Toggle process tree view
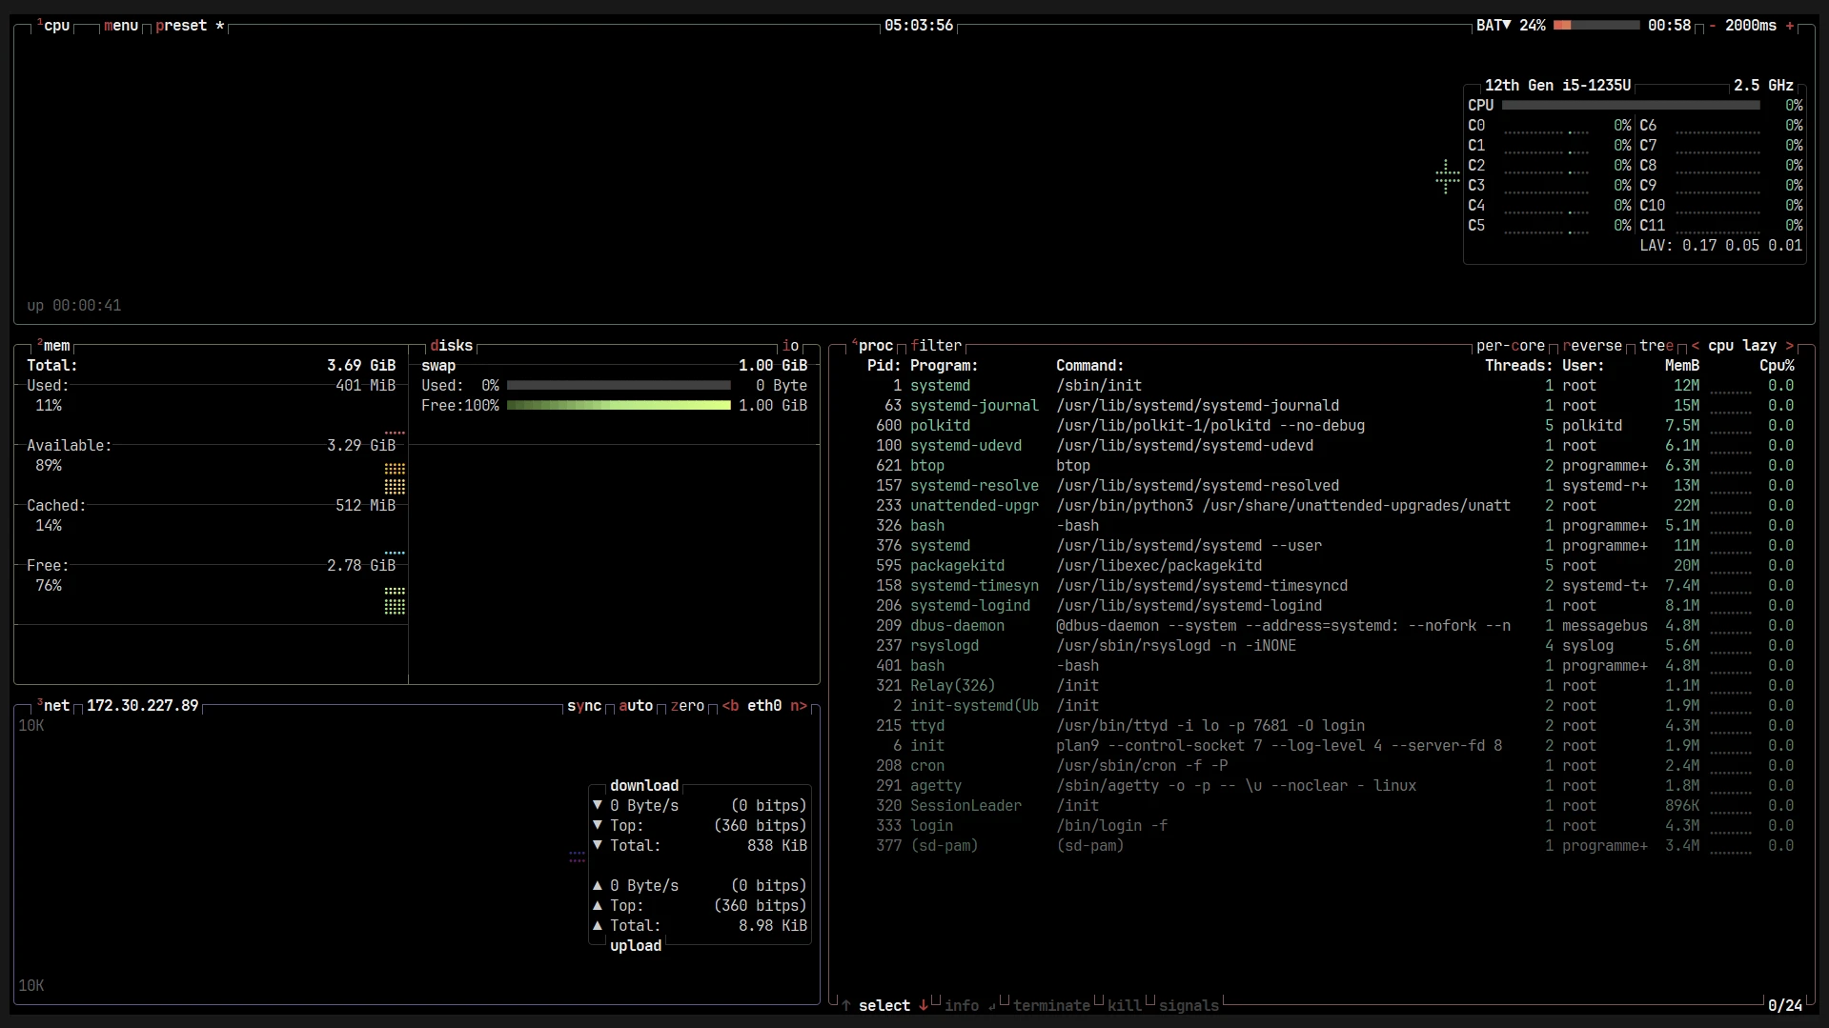 [x=1656, y=346]
